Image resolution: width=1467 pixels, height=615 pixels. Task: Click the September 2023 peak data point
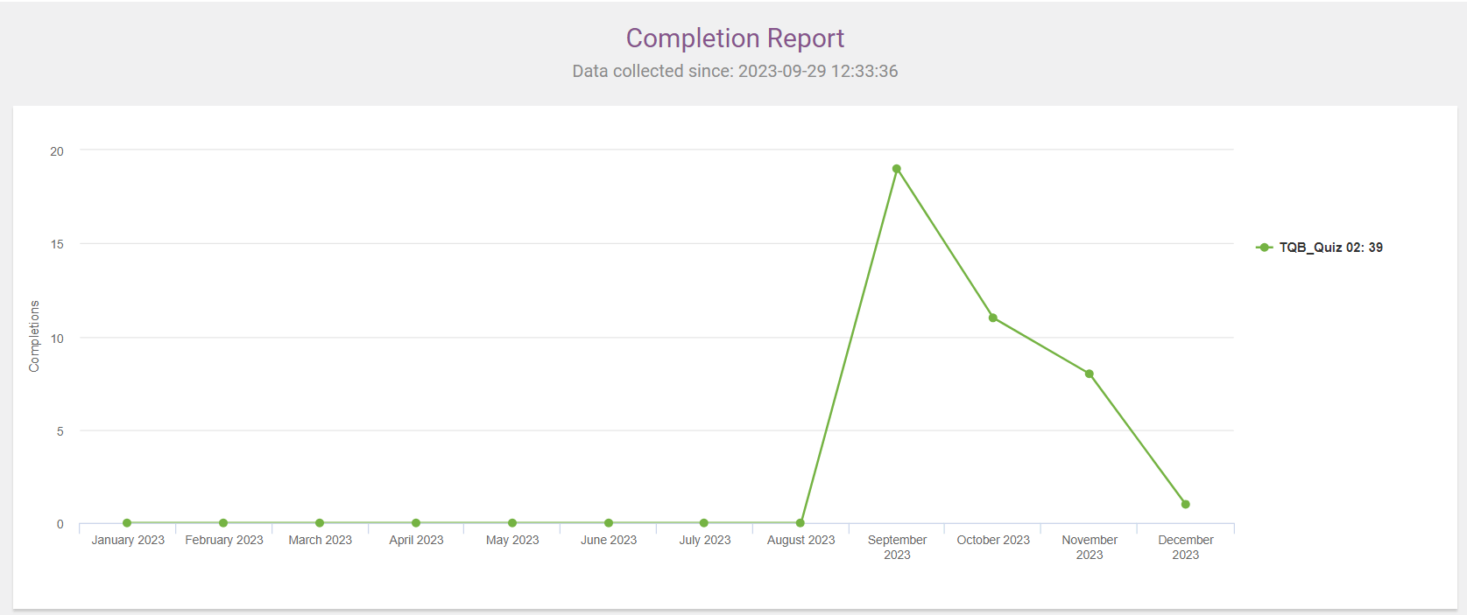896,169
